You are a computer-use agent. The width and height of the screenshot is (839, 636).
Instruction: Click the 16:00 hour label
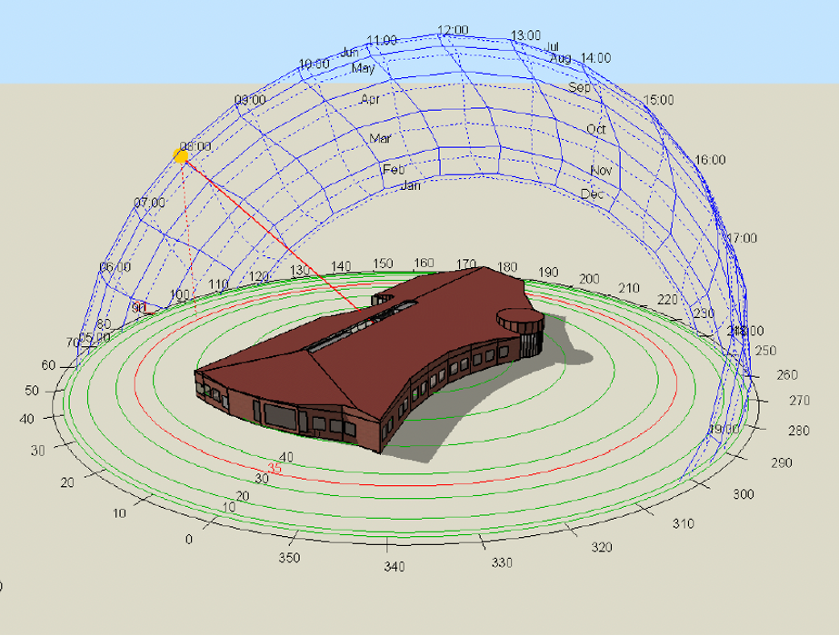click(710, 159)
